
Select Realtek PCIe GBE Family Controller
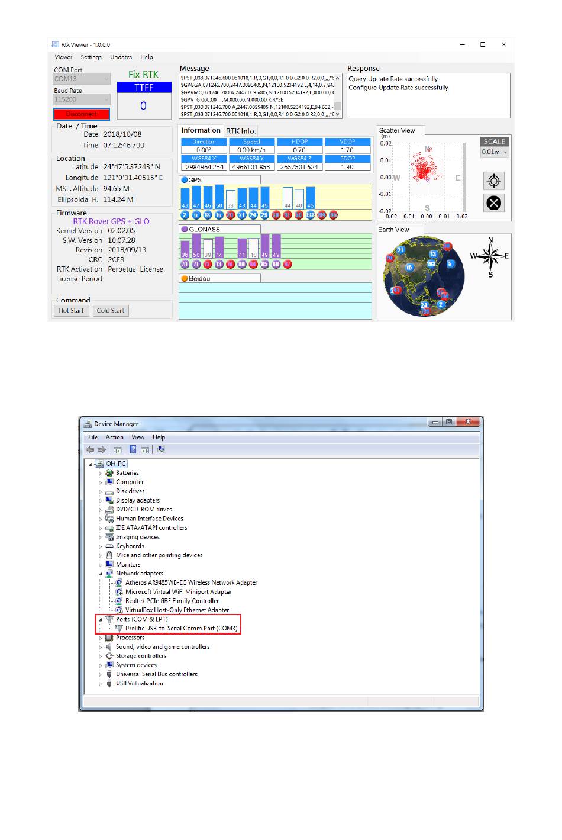coord(172,601)
